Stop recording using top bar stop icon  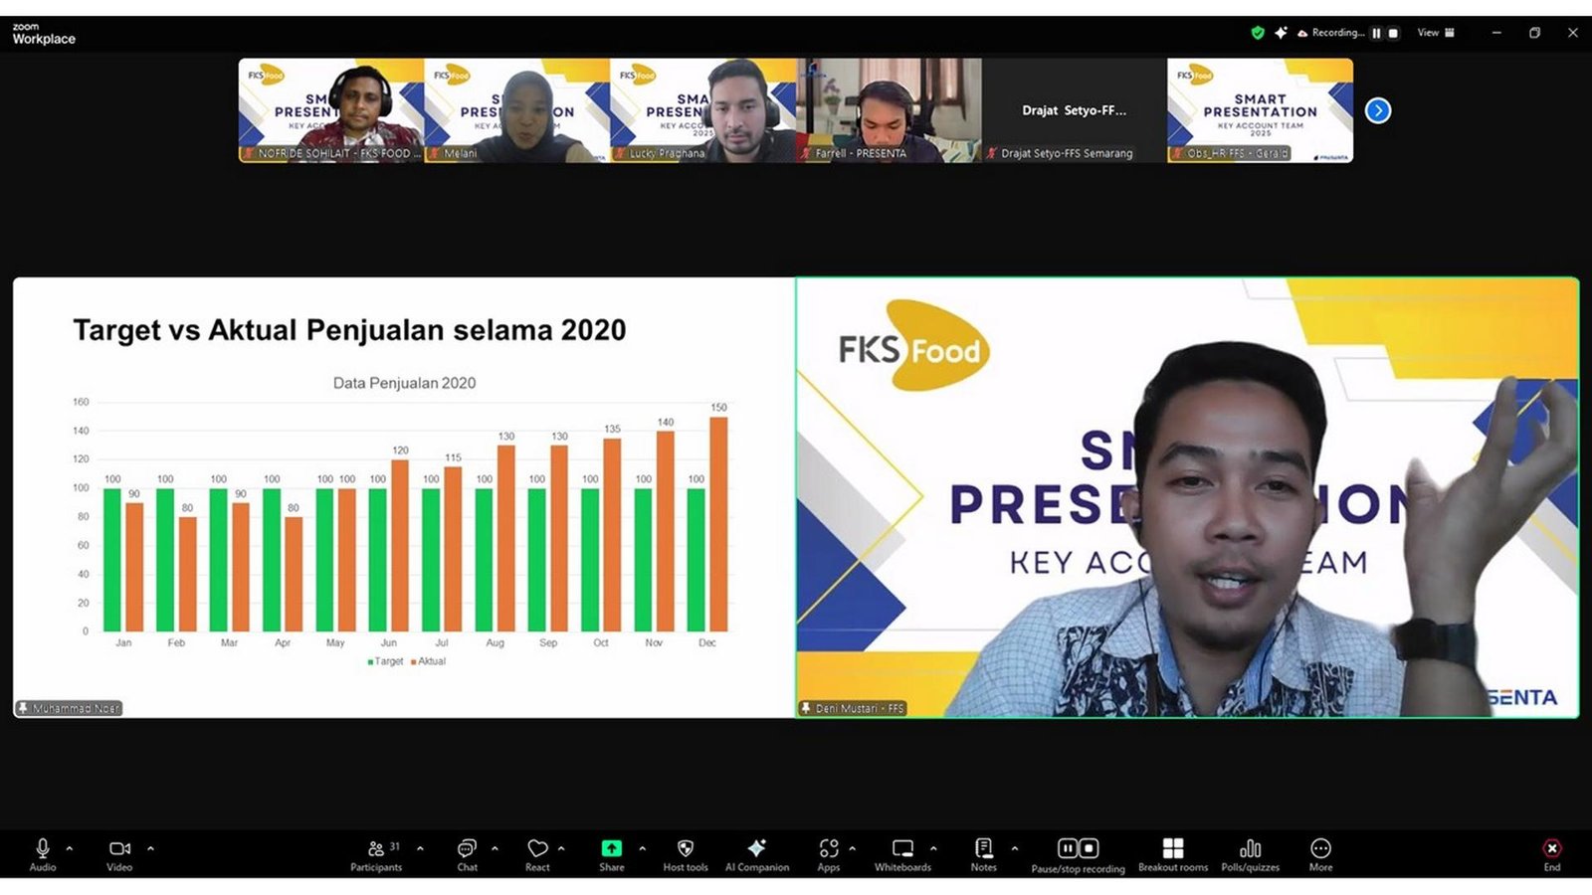tap(1393, 33)
